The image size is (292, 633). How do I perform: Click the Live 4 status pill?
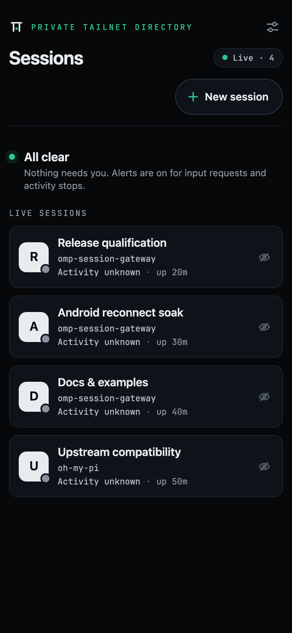[248, 58]
